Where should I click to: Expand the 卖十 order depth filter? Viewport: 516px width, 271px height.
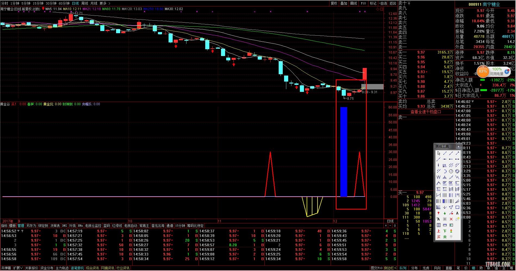[409, 3]
